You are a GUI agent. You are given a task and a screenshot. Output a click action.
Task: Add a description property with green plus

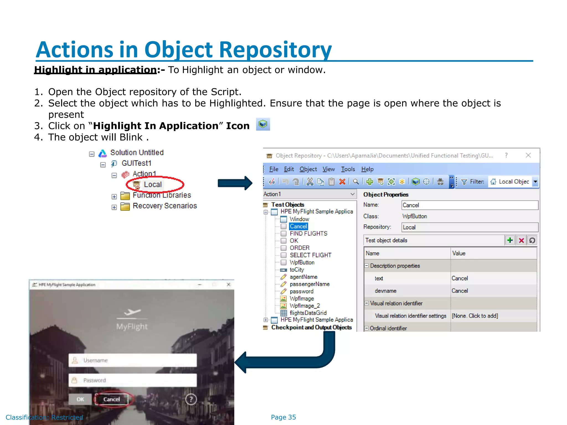click(x=510, y=240)
